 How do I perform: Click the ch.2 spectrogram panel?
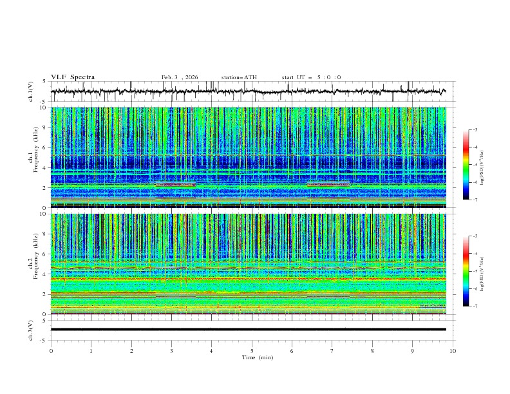249,264
